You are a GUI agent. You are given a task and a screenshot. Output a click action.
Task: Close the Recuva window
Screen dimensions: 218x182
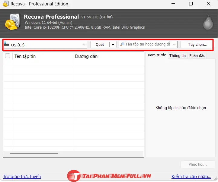point(209,4)
